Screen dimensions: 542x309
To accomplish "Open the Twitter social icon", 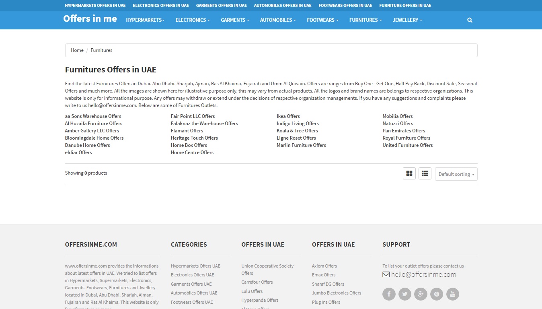I will click(404, 294).
